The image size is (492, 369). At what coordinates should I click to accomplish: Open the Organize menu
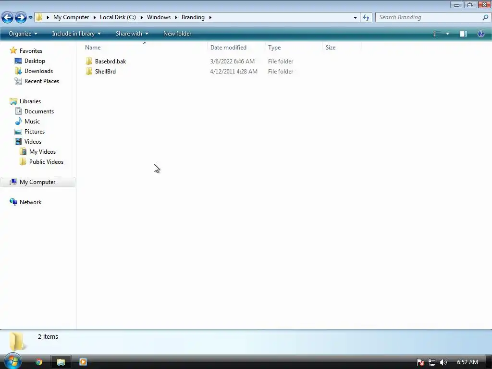pos(23,34)
